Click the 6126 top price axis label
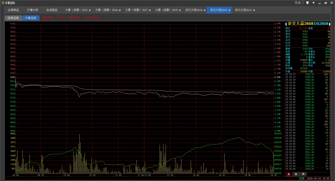This screenshot has width=335, height=181. (13, 24)
